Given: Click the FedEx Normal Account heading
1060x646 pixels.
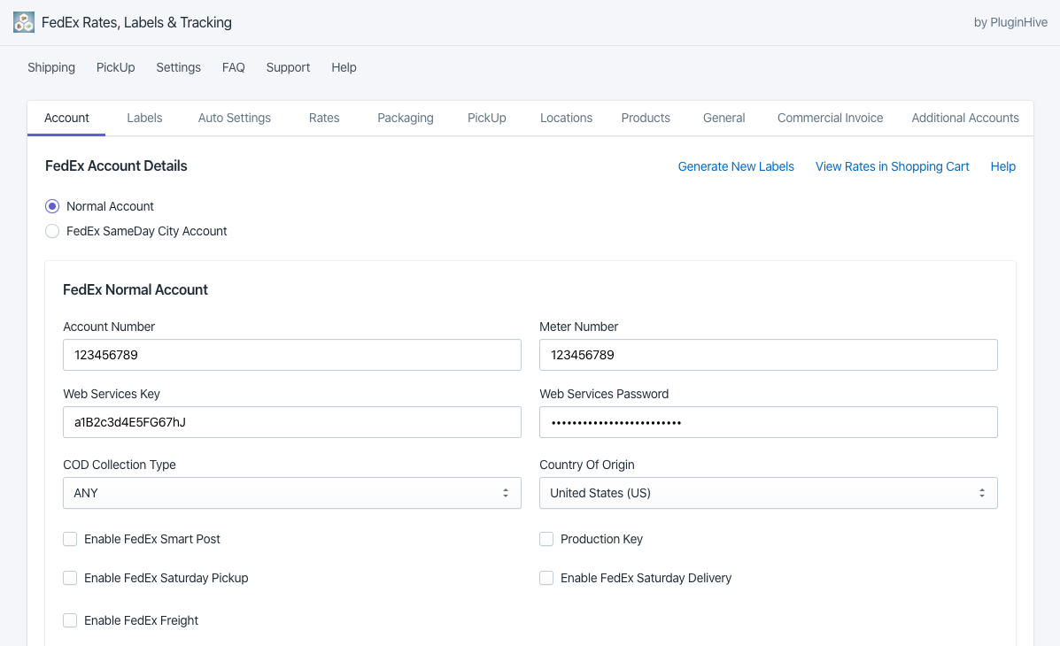Looking at the screenshot, I should click(135, 290).
